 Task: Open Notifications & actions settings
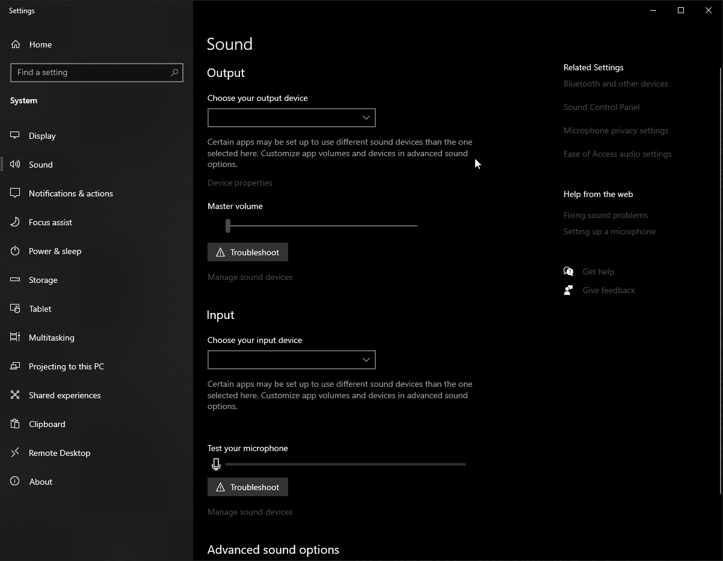[x=70, y=193]
